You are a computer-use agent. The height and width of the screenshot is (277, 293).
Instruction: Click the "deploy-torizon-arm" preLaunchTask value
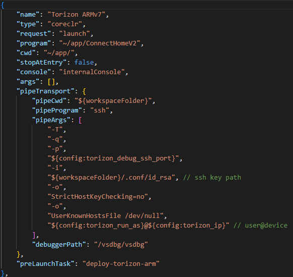tap(121, 264)
